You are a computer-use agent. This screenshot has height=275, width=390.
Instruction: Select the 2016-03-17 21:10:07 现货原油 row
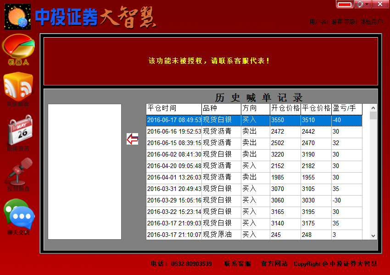[254, 235]
